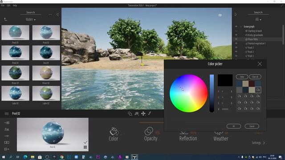Select the dark red stored swatch

click(252, 84)
